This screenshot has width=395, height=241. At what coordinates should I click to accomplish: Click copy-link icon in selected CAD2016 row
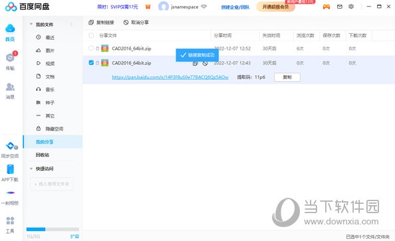coord(195,63)
